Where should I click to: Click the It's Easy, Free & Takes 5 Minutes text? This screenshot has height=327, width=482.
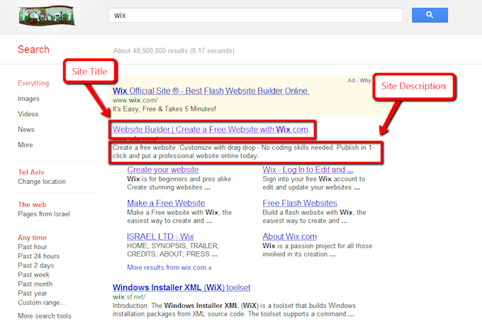point(164,109)
